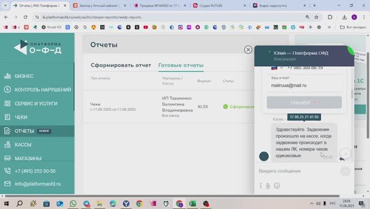370x209 pixels.
Task: Bookmark this page with the star icon
Action: click(x=316, y=17)
